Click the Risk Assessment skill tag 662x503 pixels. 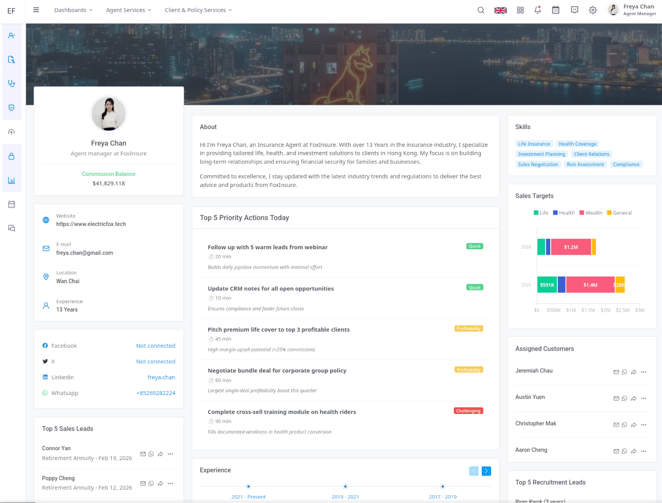[x=585, y=164]
